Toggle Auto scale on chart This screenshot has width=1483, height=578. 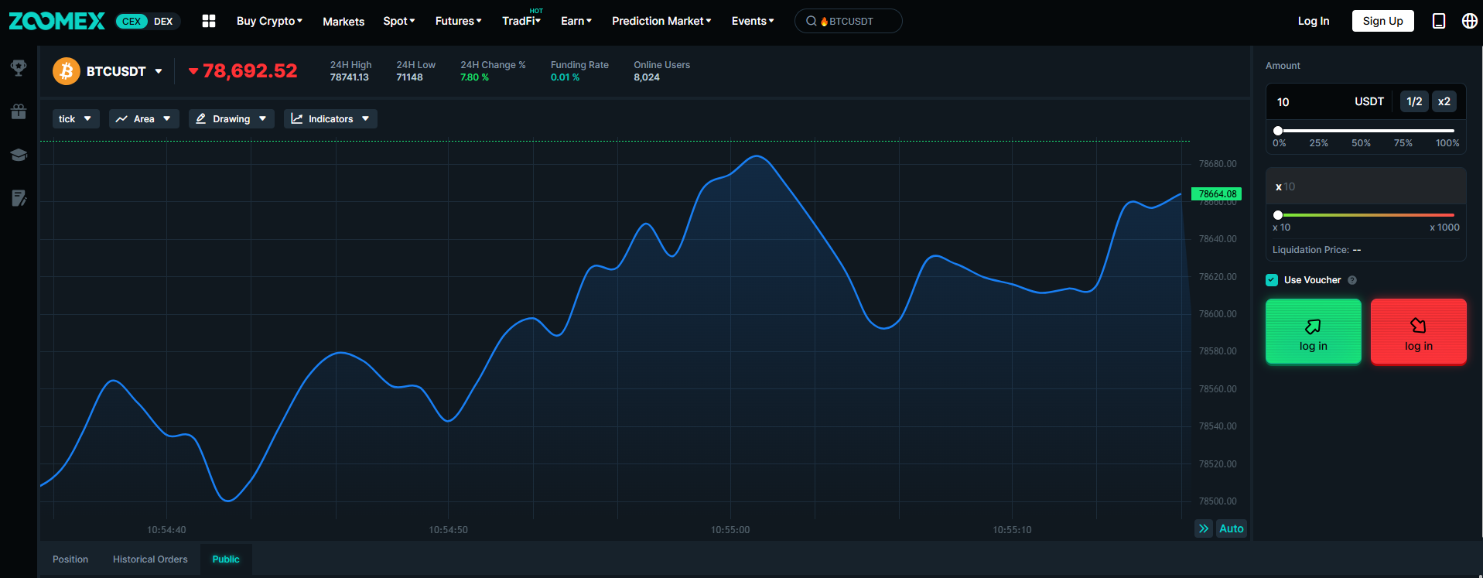[x=1232, y=528]
